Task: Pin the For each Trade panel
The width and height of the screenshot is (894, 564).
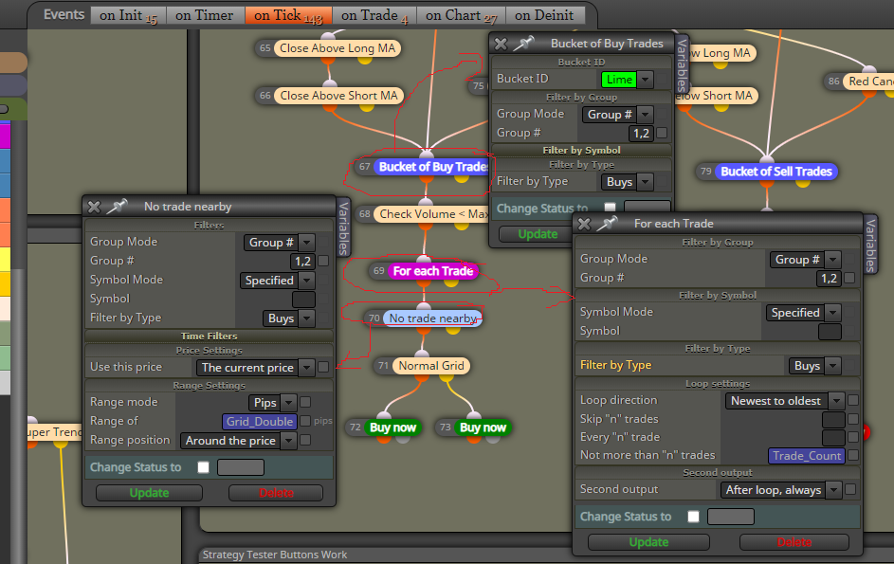Action: coord(607,223)
